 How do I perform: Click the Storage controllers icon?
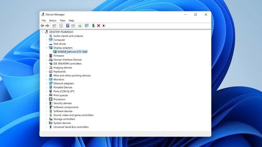click(51, 119)
